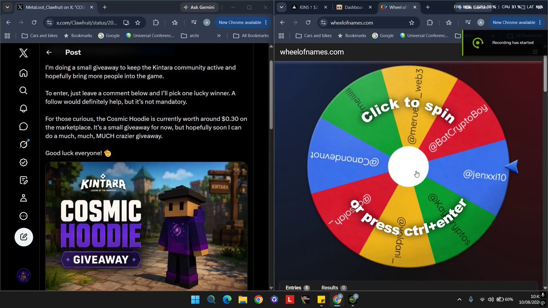Screen dimensions: 548x308
Task: Go to Home in the X sidebar
Action: [23, 73]
